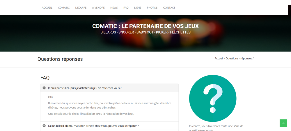Click the Accueil breadcrumb link

(x=219, y=58)
